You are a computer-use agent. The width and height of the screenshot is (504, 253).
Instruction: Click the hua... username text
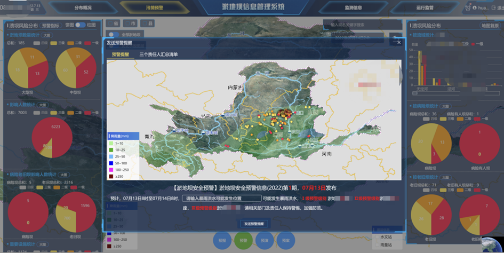click(484, 7)
